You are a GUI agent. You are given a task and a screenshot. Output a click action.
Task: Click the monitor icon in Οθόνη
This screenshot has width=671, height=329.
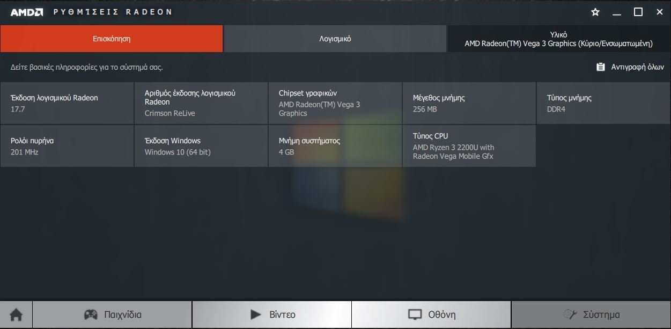(415, 315)
